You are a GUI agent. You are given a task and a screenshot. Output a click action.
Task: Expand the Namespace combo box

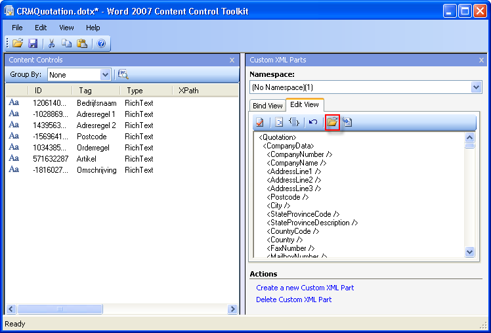[x=477, y=87]
